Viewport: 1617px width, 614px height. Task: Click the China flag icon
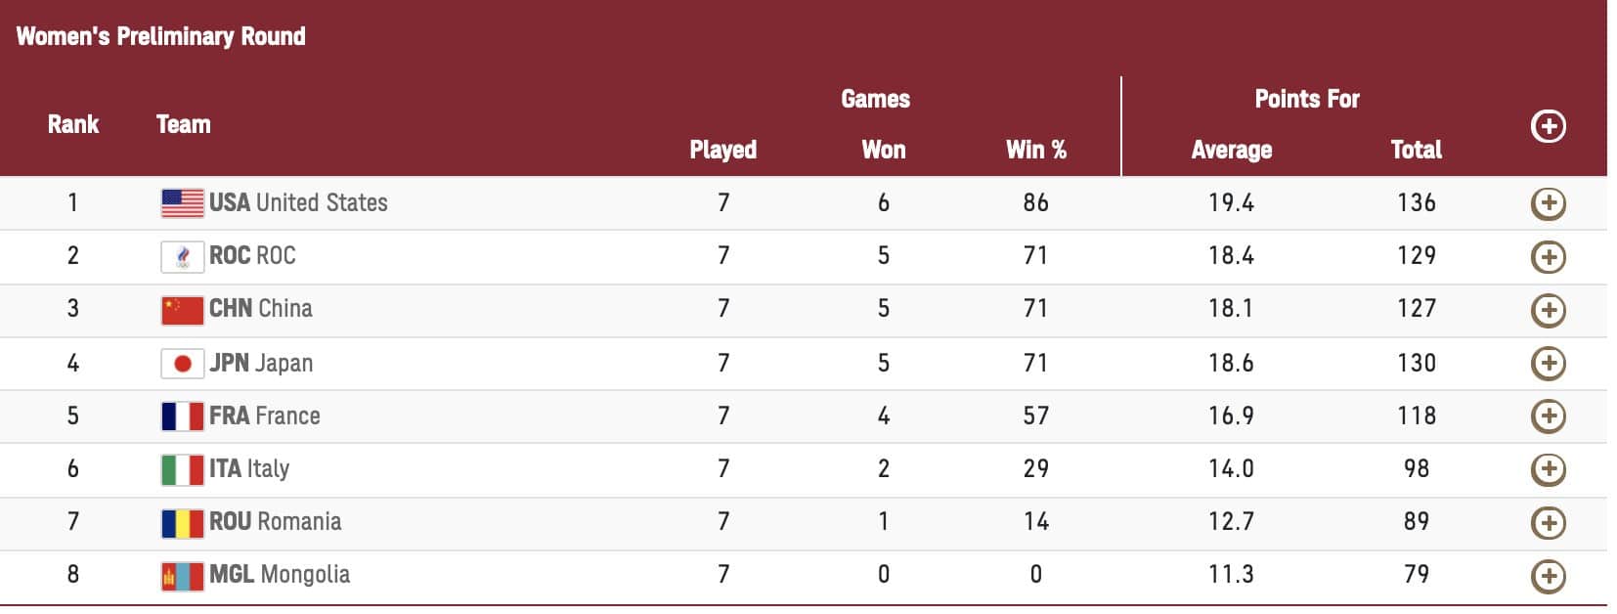pos(182,310)
